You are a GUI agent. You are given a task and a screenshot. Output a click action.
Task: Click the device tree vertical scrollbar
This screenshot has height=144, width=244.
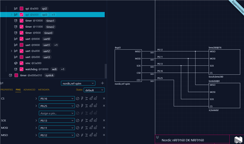106,71
